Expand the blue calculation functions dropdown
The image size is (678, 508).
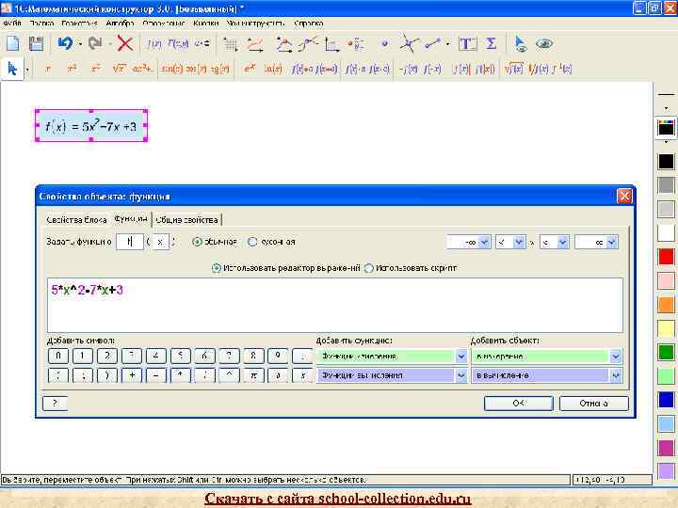tap(460, 375)
